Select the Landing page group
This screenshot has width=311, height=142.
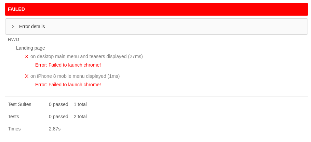tap(30, 48)
